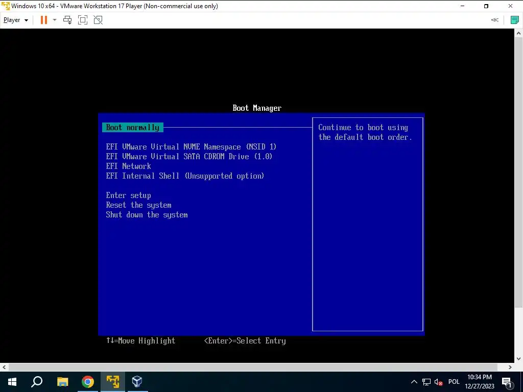Select EFI VMware Virtual NVME Namespace entry
523x392 pixels.
tap(191, 146)
